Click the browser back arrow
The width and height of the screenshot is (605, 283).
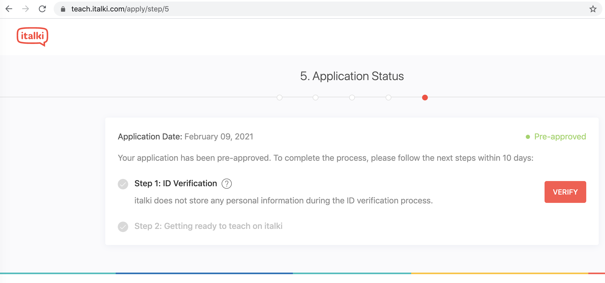(9, 9)
